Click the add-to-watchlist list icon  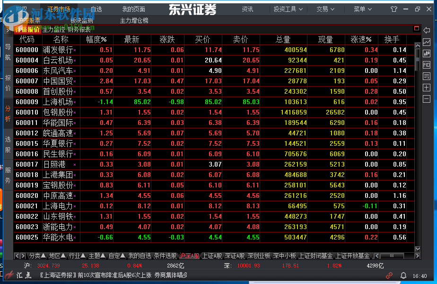click(x=427, y=76)
